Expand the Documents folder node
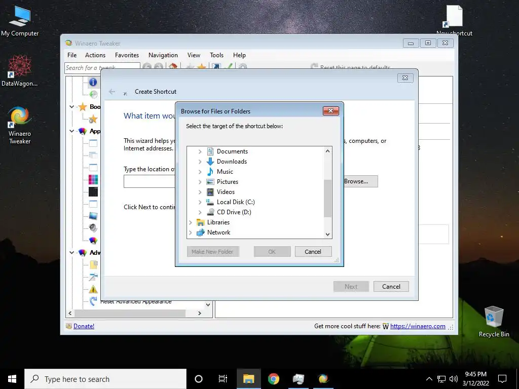This screenshot has height=389, width=519. coord(200,151)
